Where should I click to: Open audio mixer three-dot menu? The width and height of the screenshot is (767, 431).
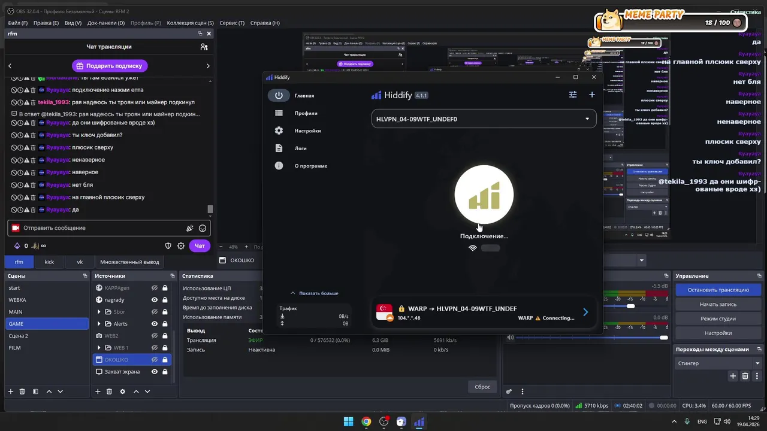(x=522, y=391)
